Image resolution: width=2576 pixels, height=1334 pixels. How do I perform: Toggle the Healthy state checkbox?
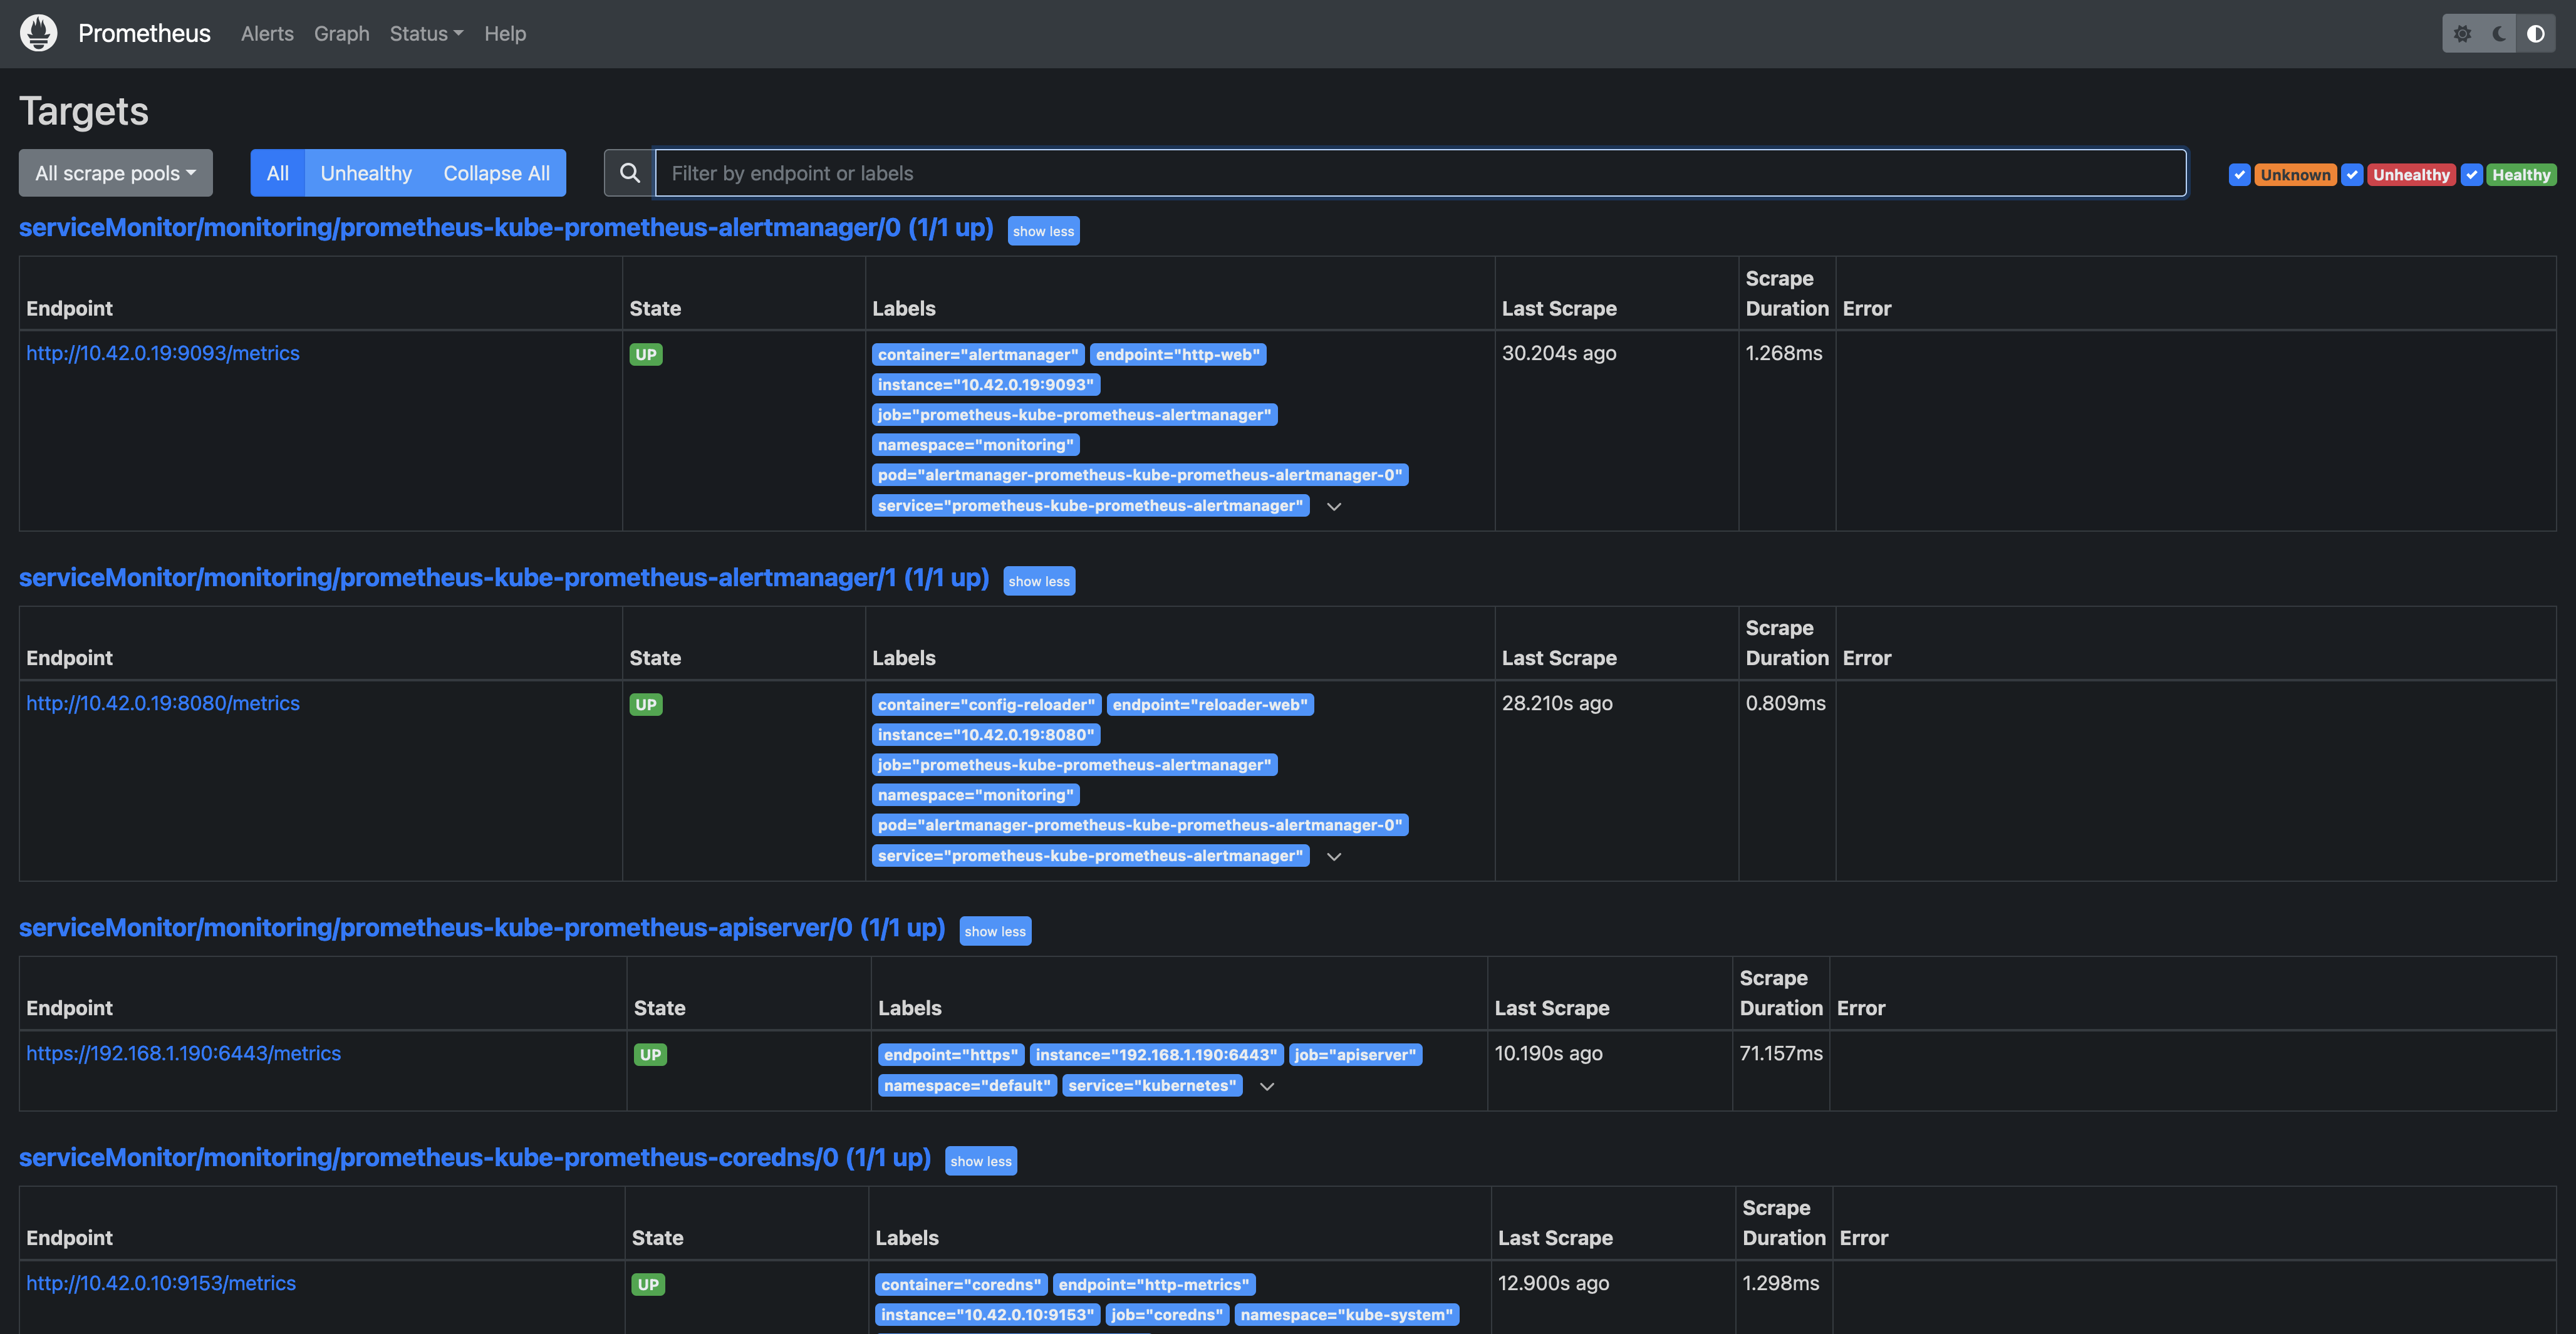coord(2471,175)
